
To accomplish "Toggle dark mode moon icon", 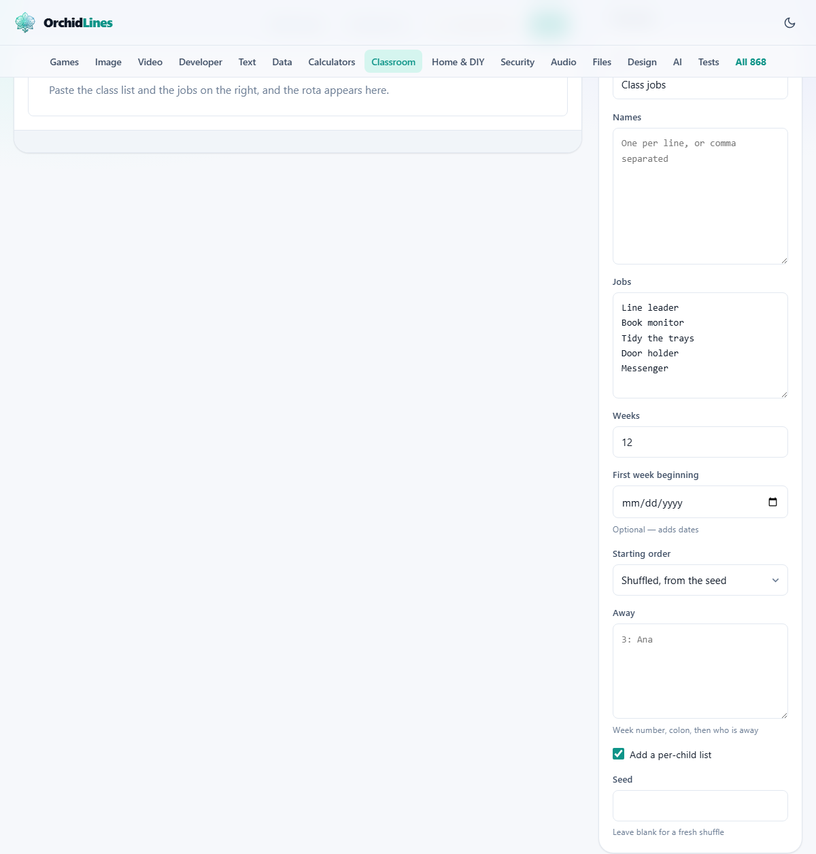I will [789, 22].
